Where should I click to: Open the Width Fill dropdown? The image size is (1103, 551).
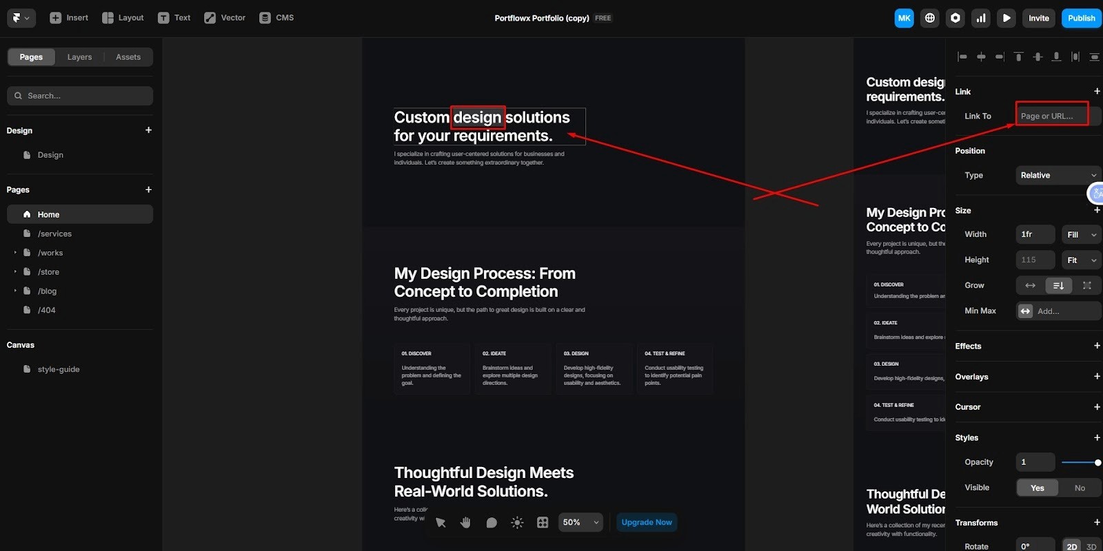pyautogui.click(x=1081, y=235)
